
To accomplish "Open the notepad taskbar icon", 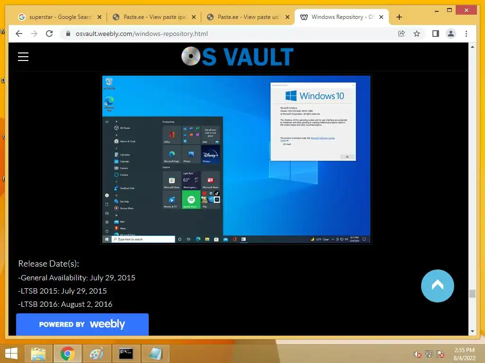I will pos(155,354).
